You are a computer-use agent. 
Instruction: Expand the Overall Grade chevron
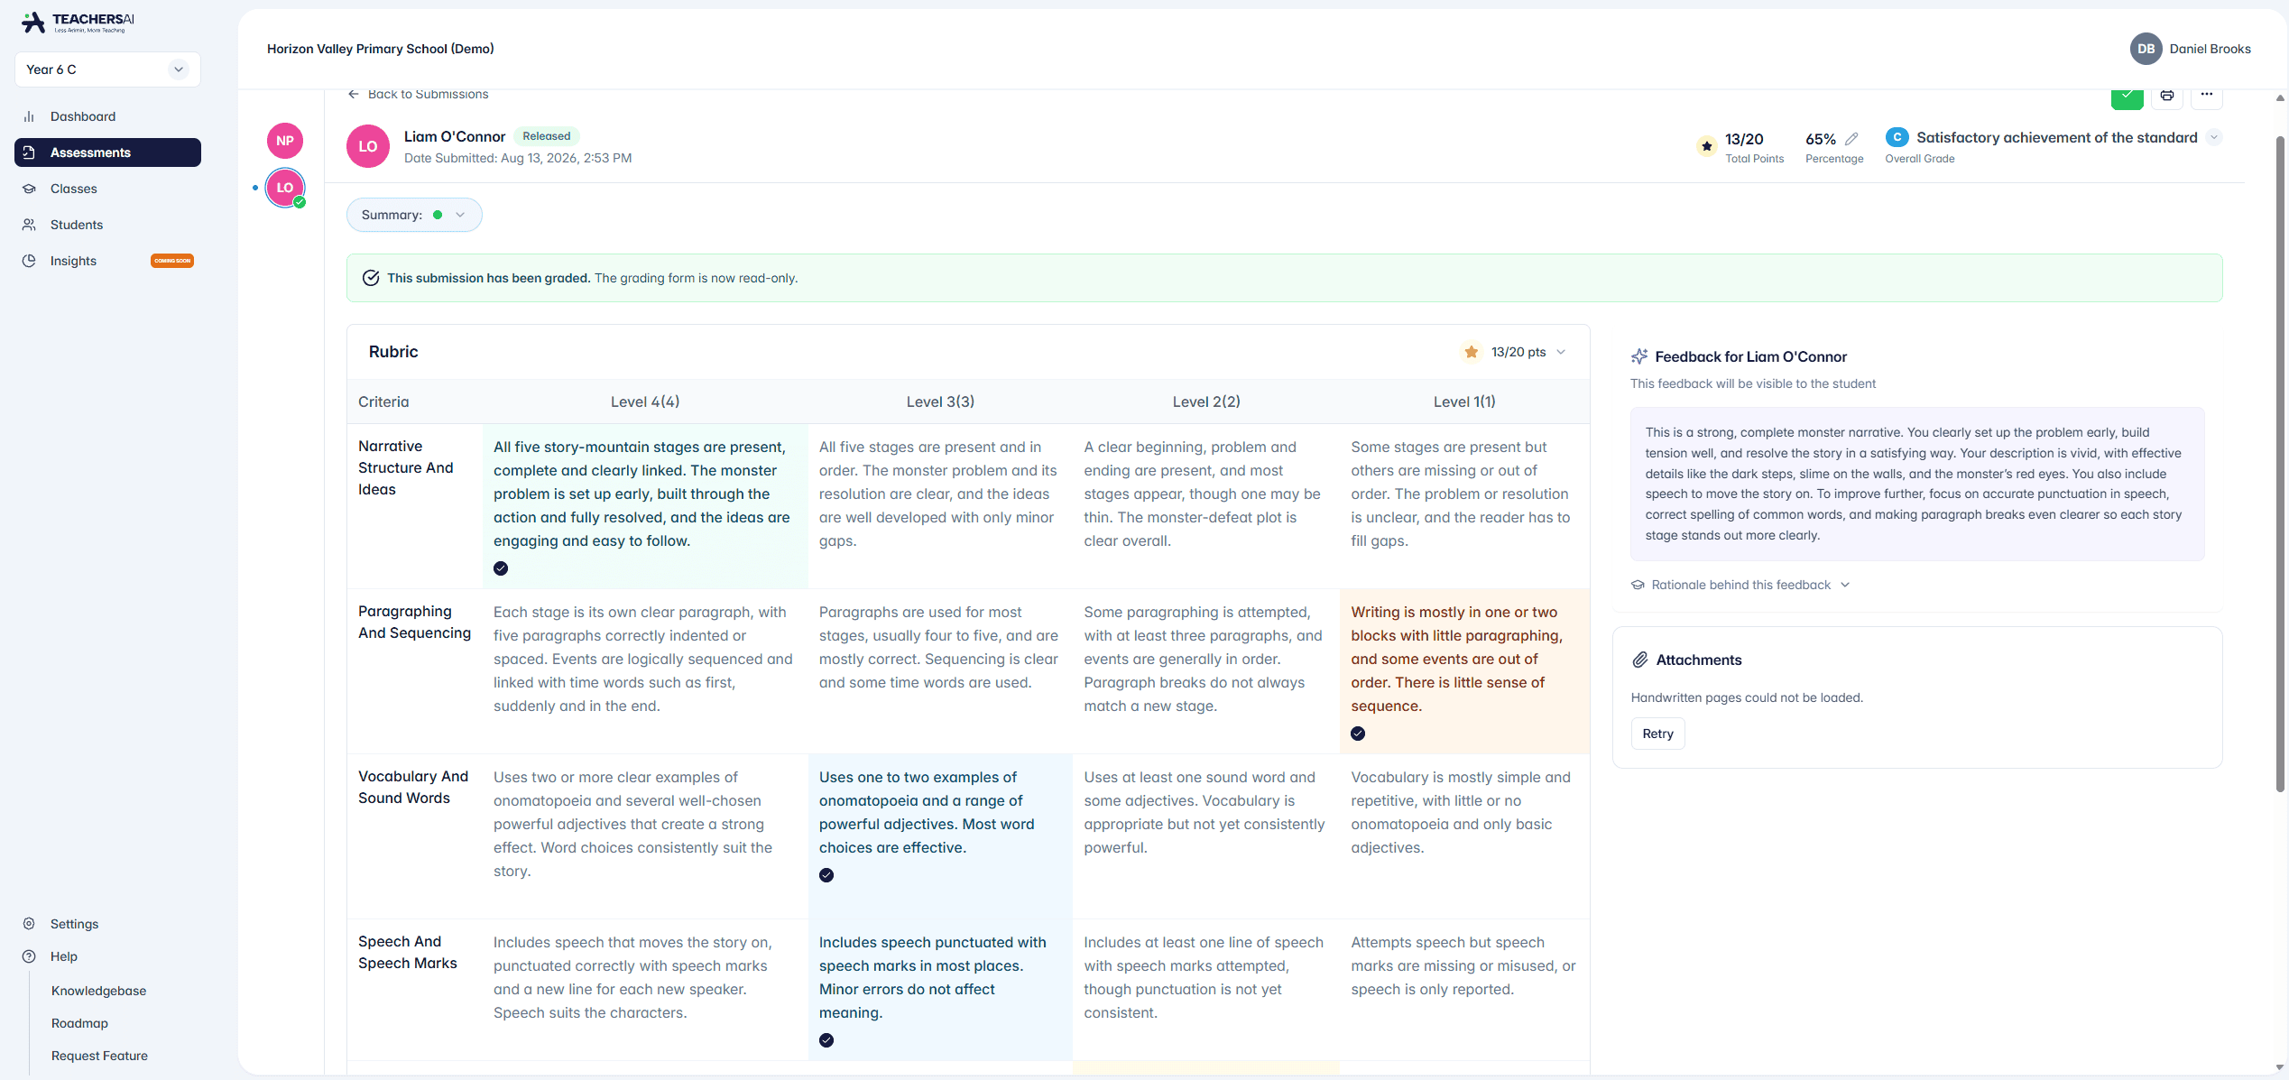point(2213,137)
